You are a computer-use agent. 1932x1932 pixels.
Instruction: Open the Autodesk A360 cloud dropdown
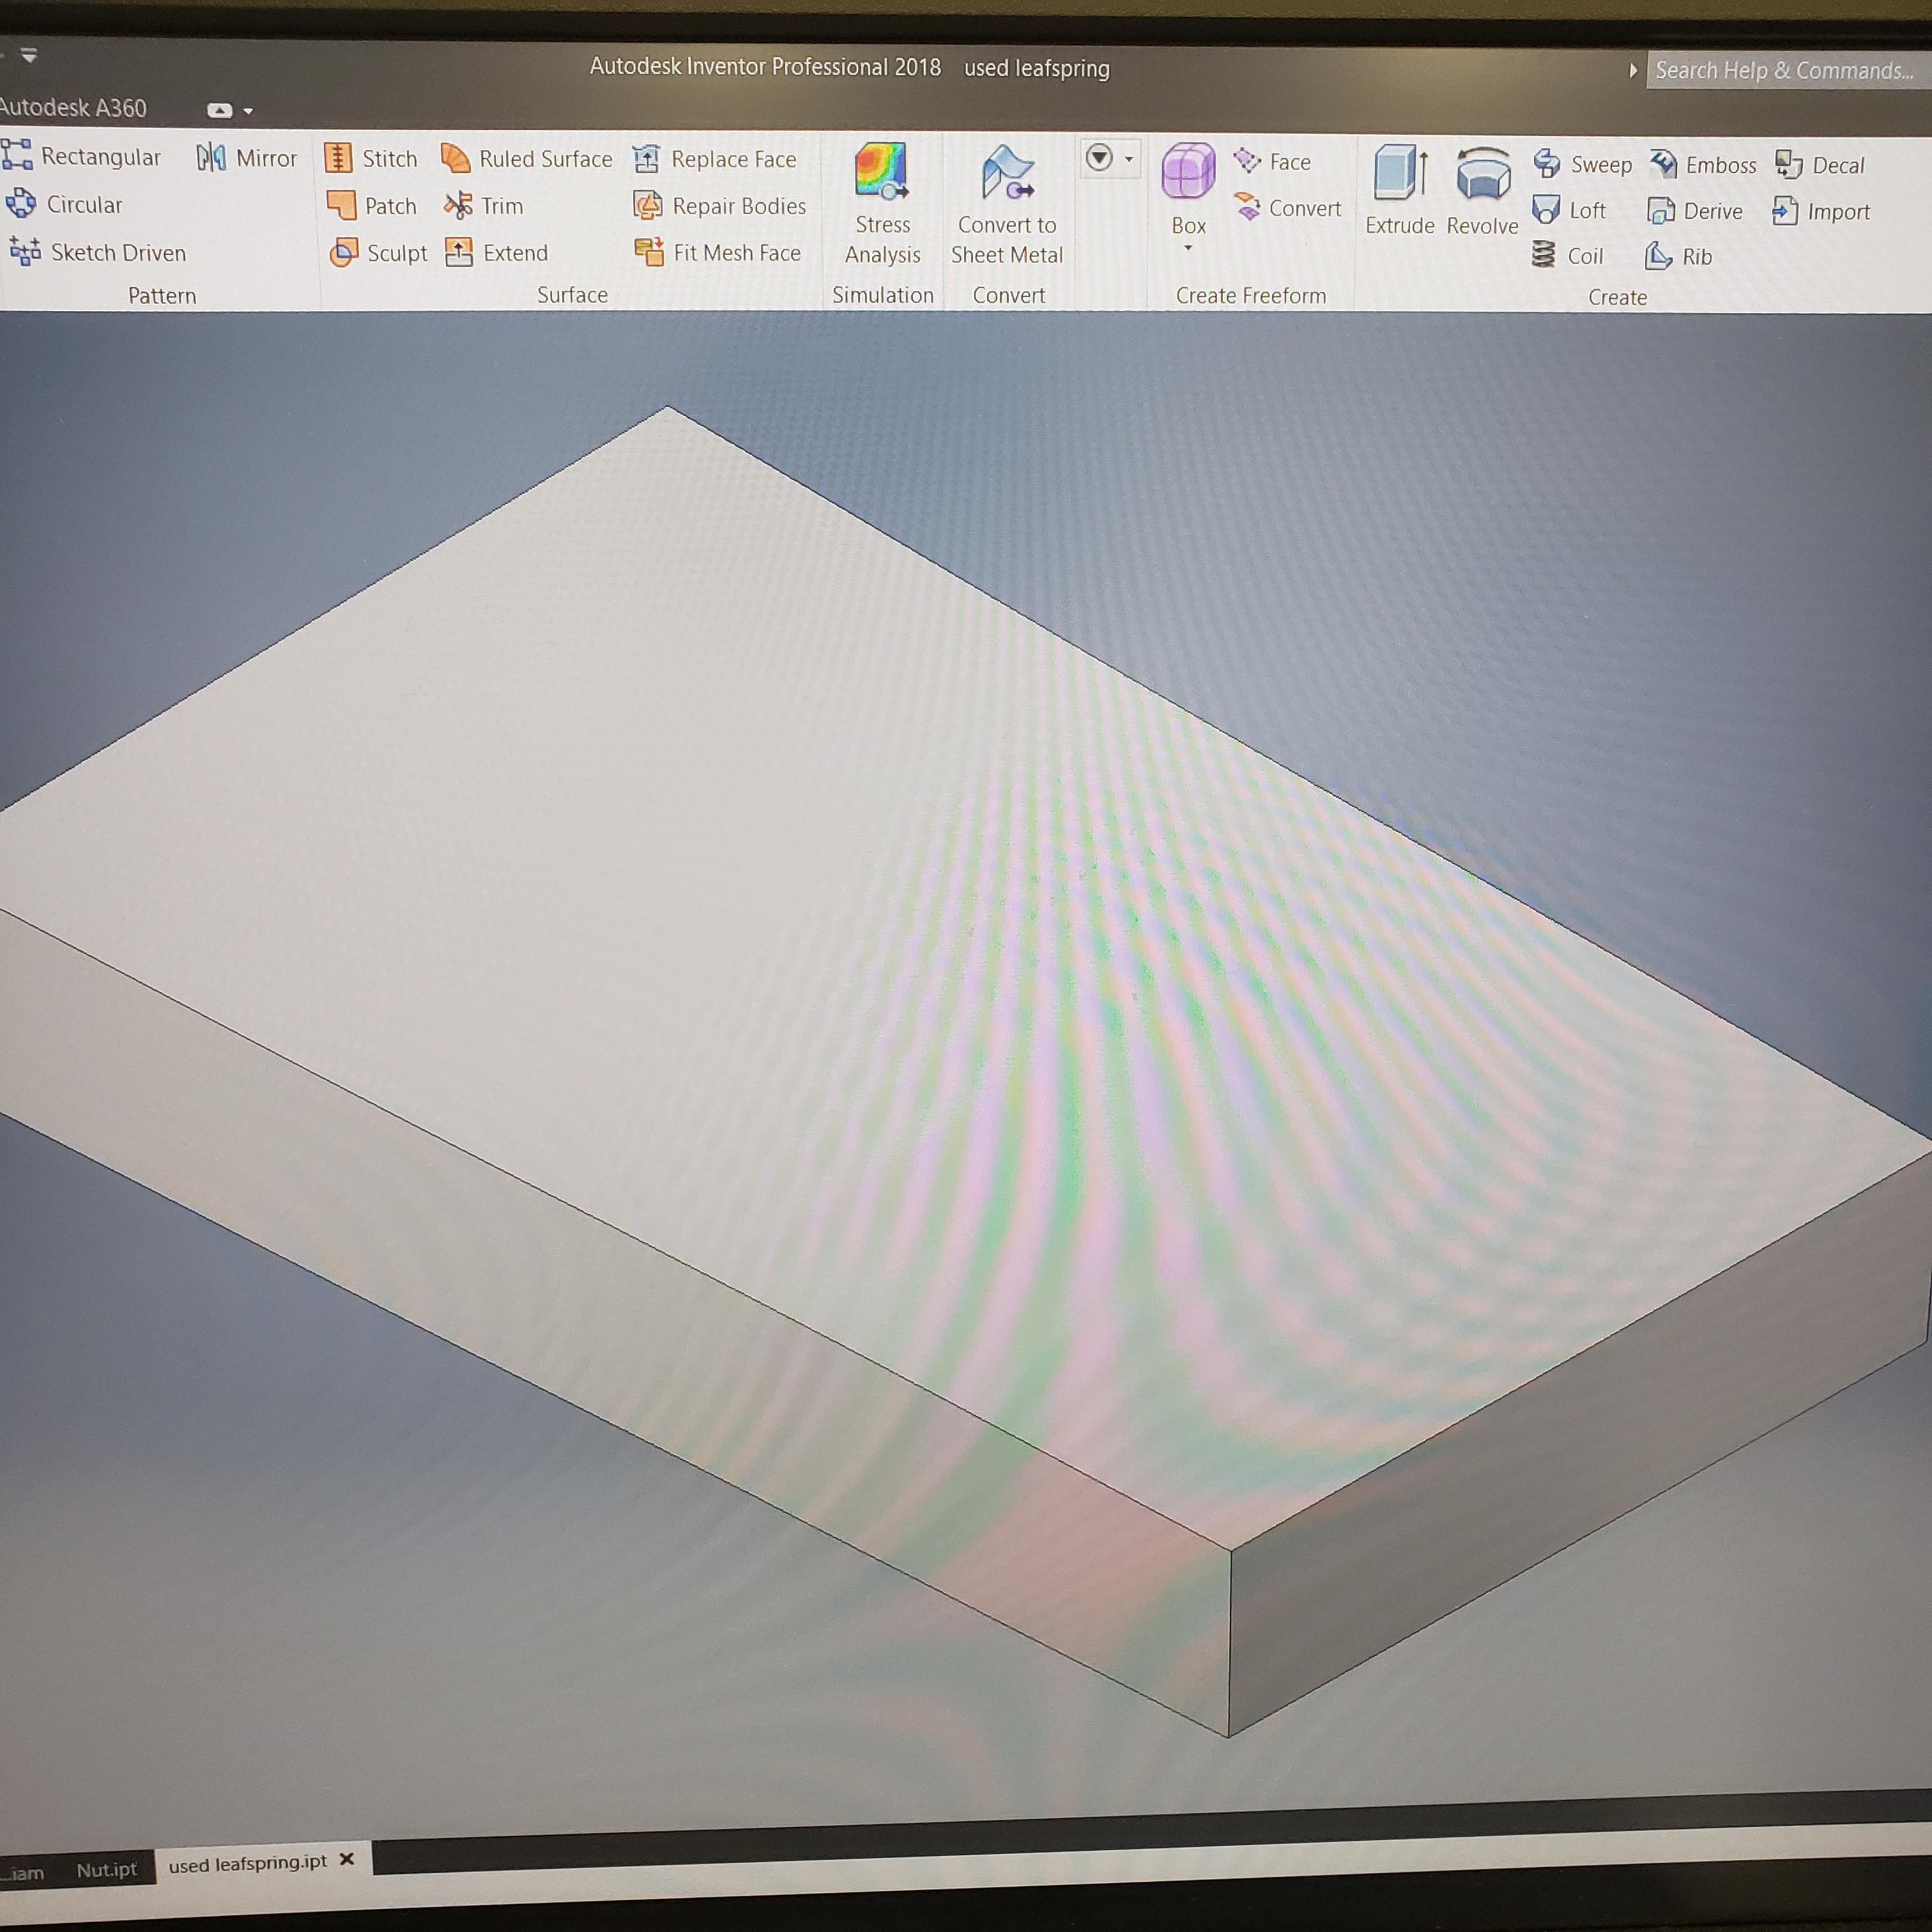click(248, 111)
